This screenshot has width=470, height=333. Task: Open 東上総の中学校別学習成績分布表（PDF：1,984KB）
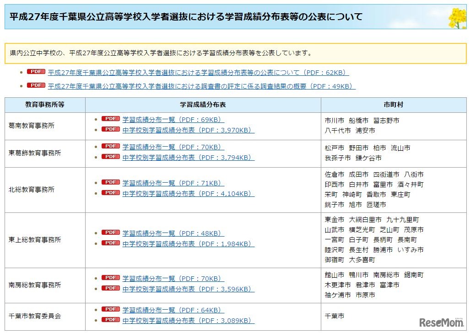(188, 243)
